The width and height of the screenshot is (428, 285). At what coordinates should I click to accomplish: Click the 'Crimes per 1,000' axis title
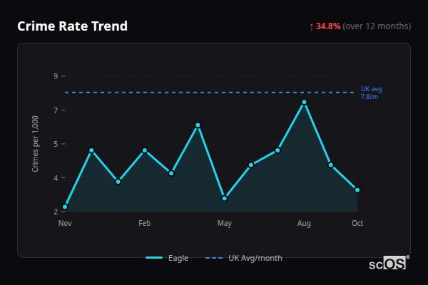point(35,144)
